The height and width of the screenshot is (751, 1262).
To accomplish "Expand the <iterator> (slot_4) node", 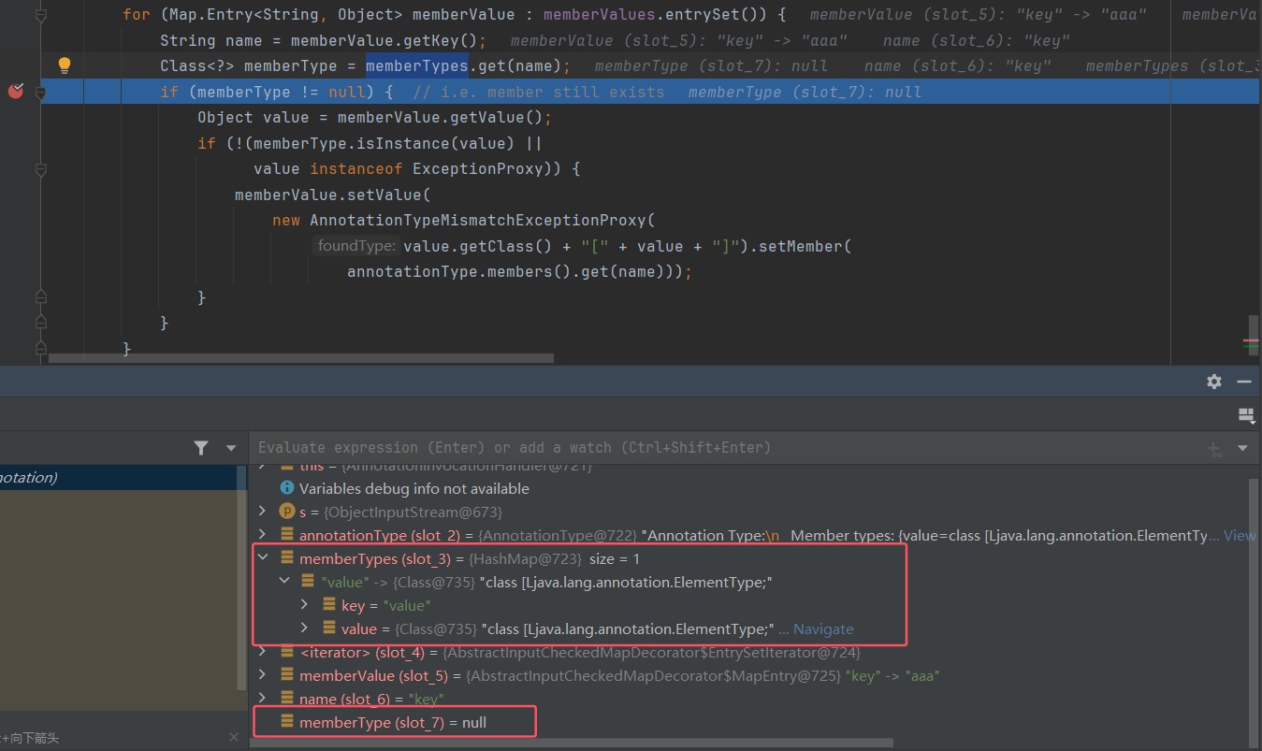I will (x=263, y=652).
